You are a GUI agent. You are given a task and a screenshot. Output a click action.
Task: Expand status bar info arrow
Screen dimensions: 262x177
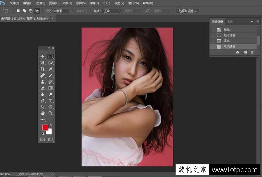[x=53, y=174]
